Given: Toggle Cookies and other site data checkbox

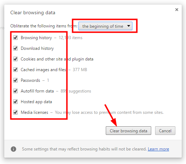Looking at the screenshot, I should click(x=15, y=59).
